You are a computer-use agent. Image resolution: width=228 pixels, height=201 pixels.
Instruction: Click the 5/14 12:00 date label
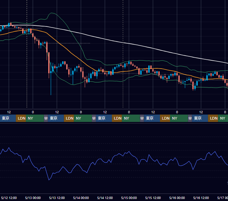coord(105,198)
